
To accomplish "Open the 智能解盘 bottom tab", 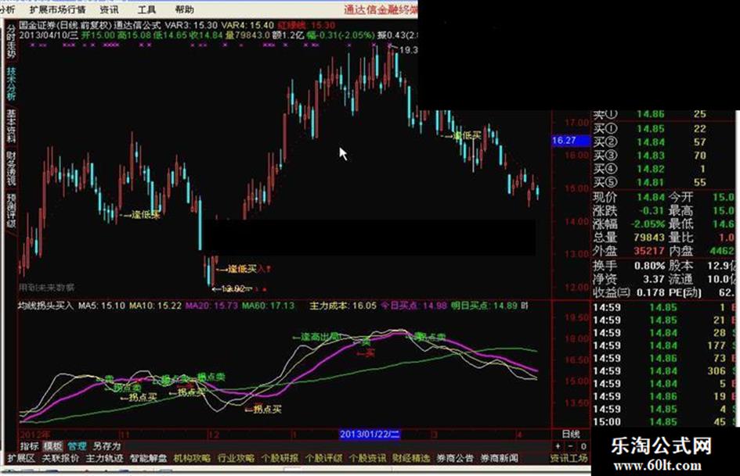I will (148, 457).
